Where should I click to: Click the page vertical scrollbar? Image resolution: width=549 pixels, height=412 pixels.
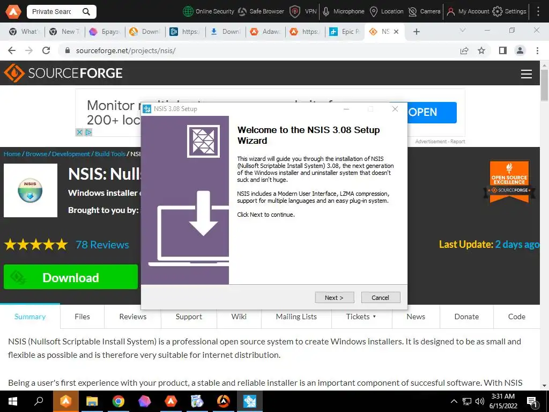coord(544,85)
